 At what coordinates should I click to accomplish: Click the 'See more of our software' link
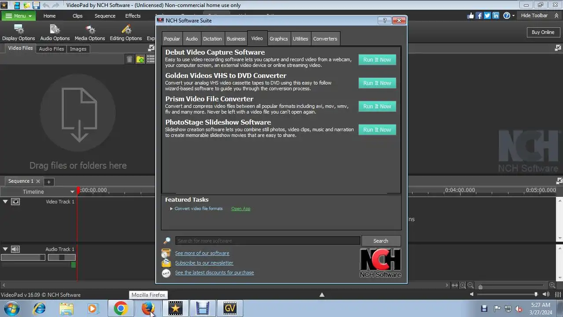tap(202, 253)
